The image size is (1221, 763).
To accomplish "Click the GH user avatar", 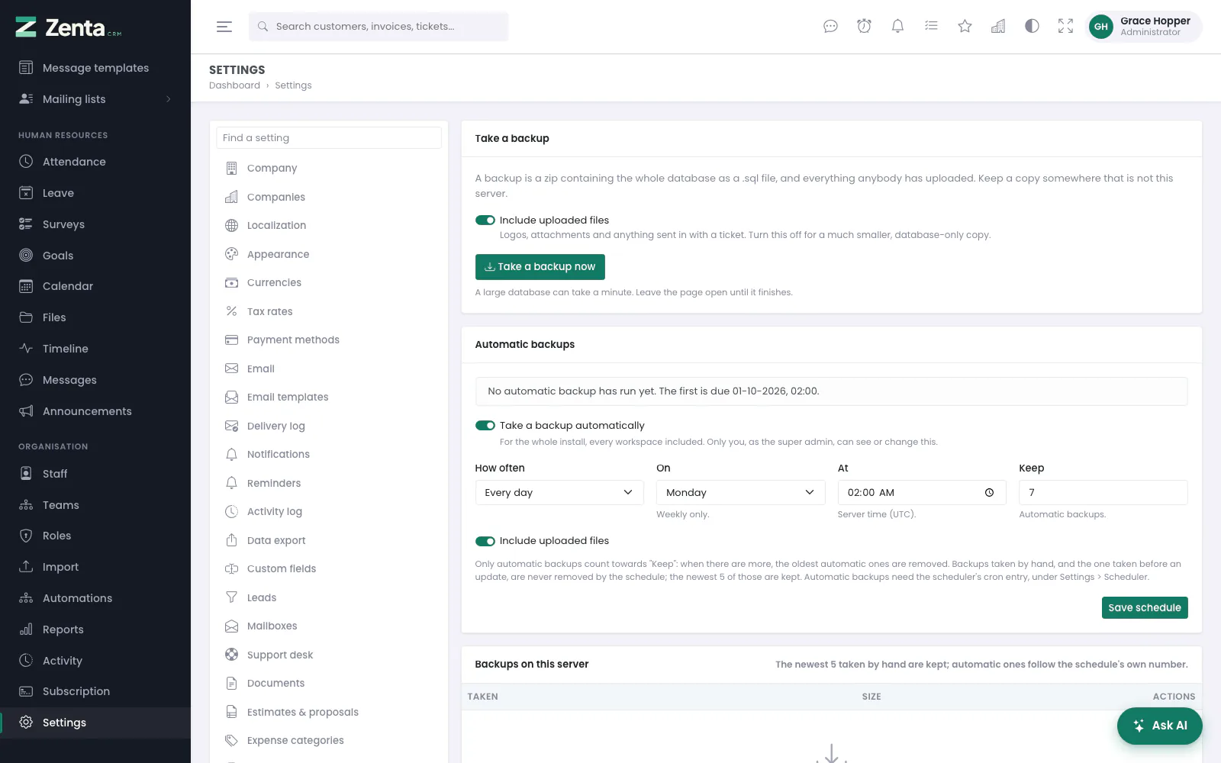I will point(1100,27).
